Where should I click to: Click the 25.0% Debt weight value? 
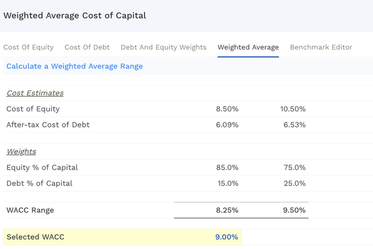pyautogui.click(x=294, y=184)
